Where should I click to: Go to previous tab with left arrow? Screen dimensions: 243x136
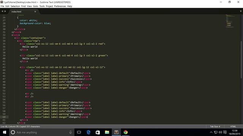[x=2, y=11]
